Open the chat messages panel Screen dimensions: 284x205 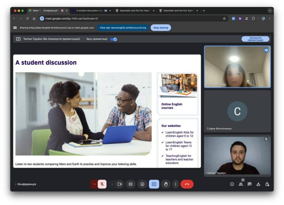(x=250, y=184)
